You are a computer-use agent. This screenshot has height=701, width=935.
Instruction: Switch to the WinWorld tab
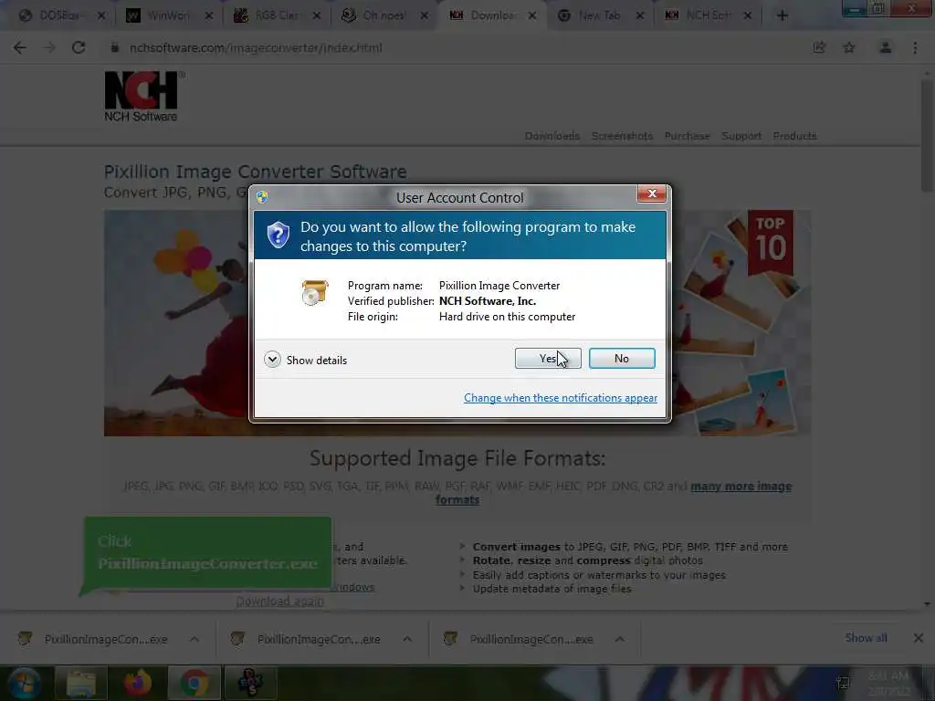tap(160, 16)
